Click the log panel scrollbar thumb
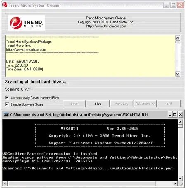Viewport: 186px width, 188px height. coord(178,42)
